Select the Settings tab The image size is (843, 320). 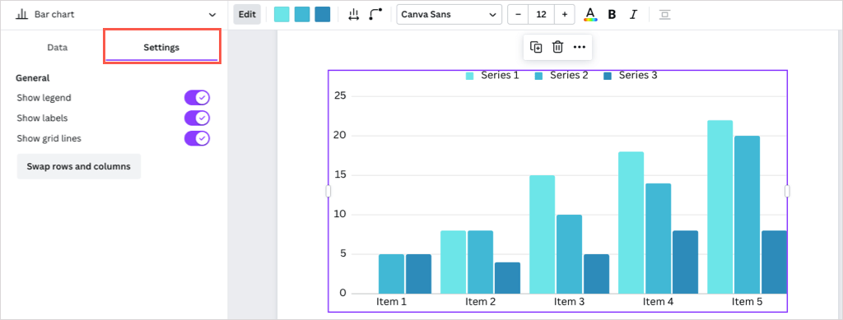(x=161, y=47)
